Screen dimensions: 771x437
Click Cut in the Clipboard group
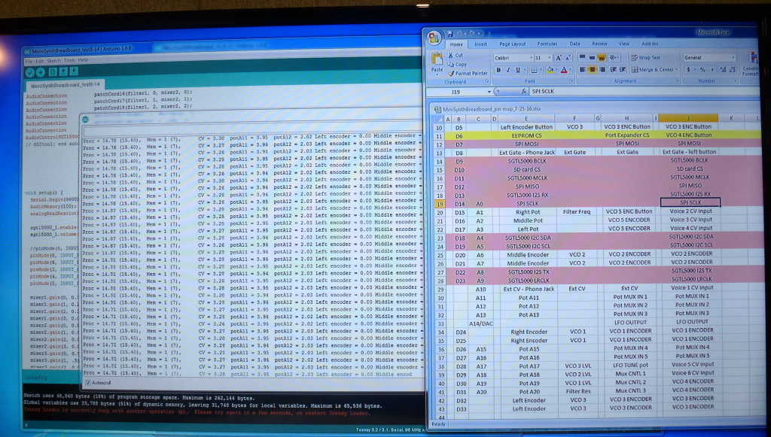point(456,56)
